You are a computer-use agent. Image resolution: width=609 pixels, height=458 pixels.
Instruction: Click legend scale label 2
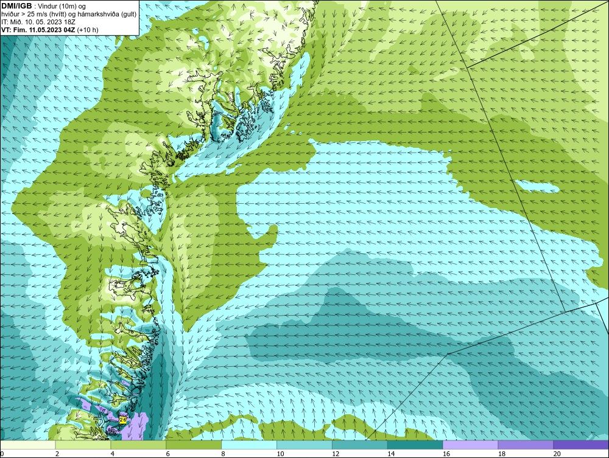57,454
